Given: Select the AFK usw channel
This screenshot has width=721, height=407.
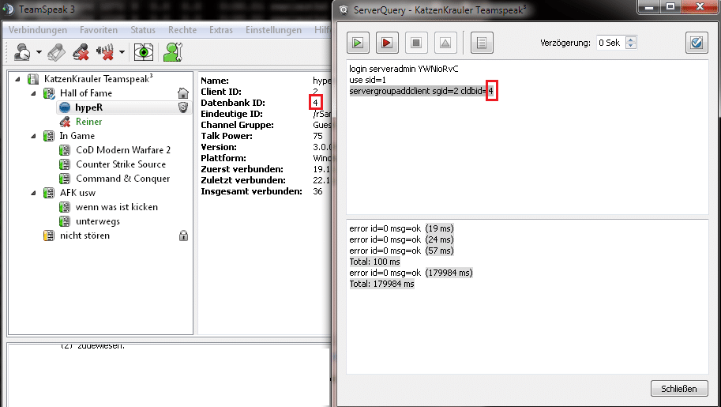Looking at the screenshot, I should click(77, 193).
